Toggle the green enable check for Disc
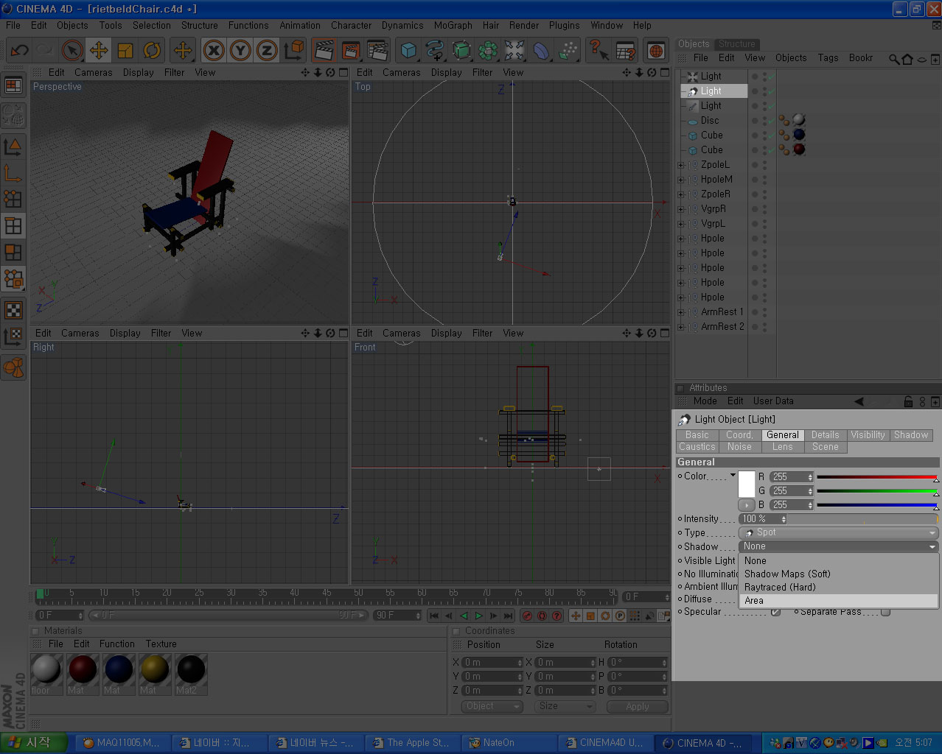 pos(772,121)
